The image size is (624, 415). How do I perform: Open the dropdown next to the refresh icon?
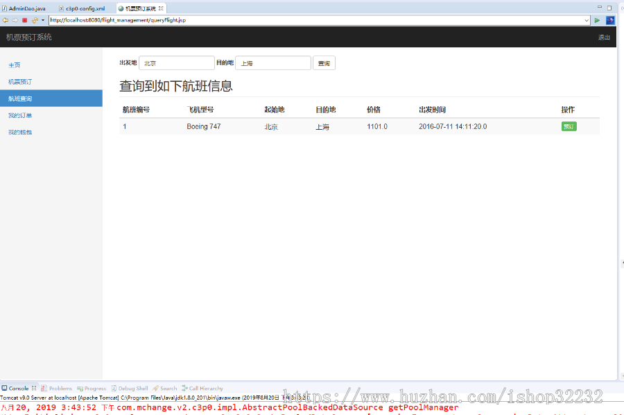click(43, 20)
